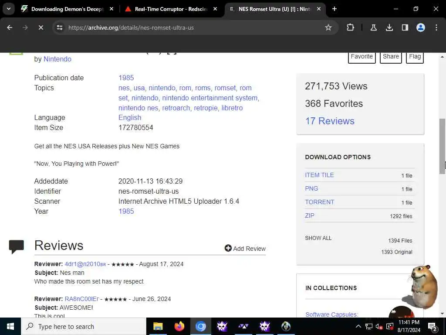Open the 1985 publication date link
446x335 pixels.
[x=126, y=78]
